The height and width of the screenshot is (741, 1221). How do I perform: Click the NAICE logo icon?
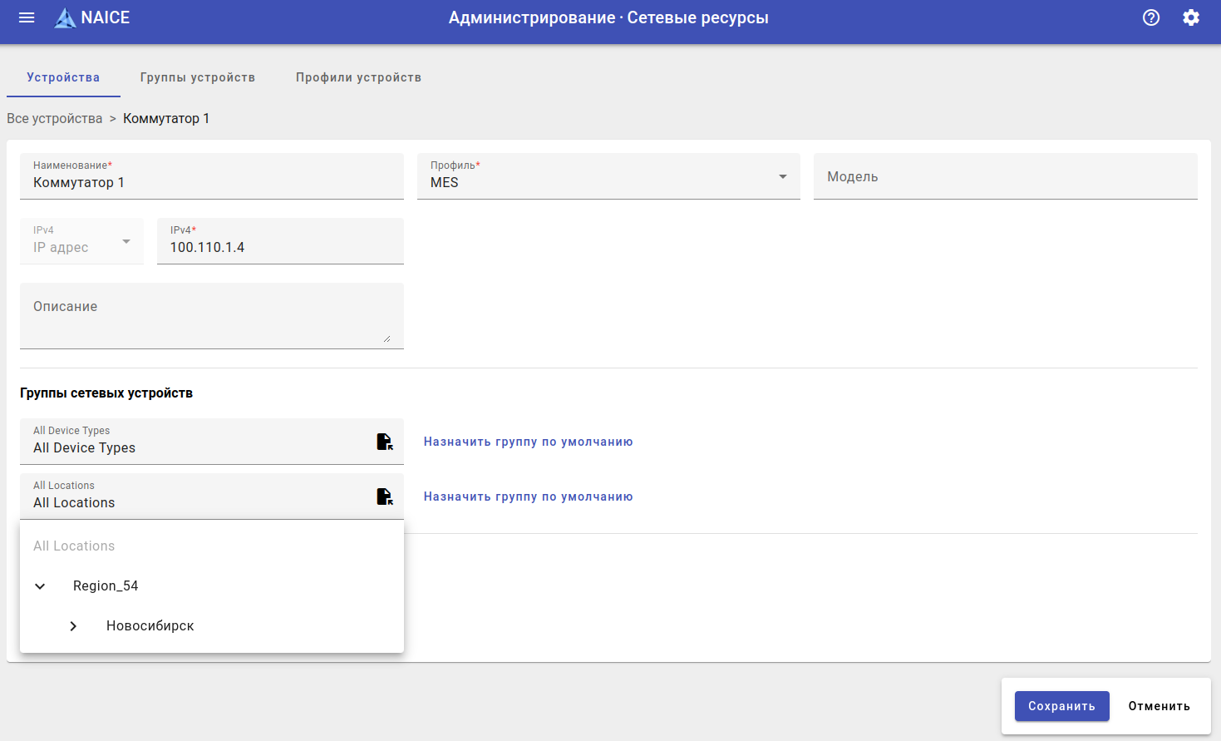click(x=65, y=17)
